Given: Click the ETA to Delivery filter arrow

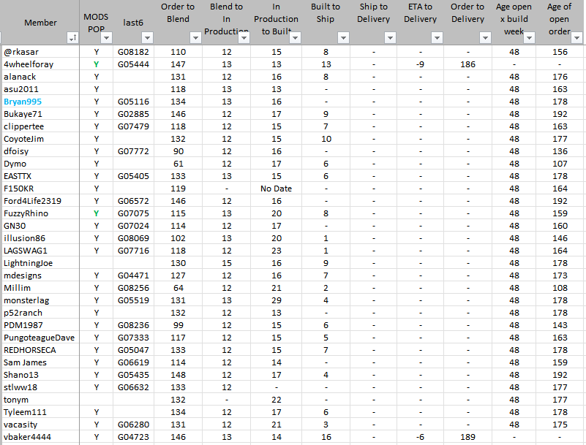Looking at the screenshot, I should (437, 37).
